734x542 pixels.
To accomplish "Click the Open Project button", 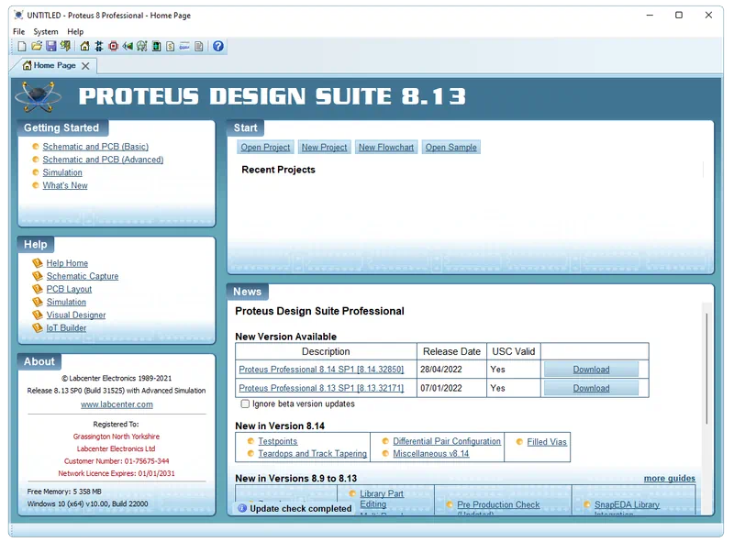I will 265,147.
